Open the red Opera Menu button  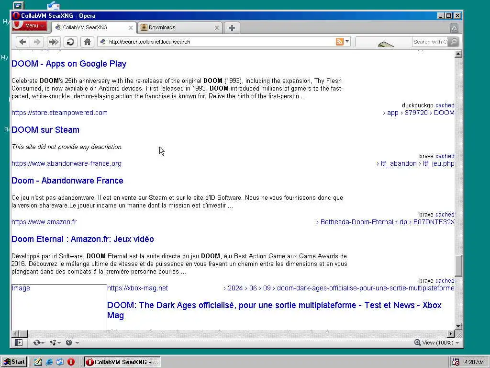pos(29,26)
